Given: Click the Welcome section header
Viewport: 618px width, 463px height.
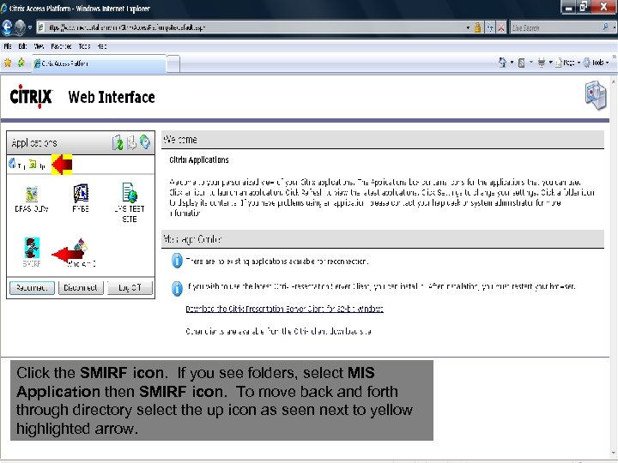Looking at the screenshot, I should pyautogui.click(x=383, y=140).
